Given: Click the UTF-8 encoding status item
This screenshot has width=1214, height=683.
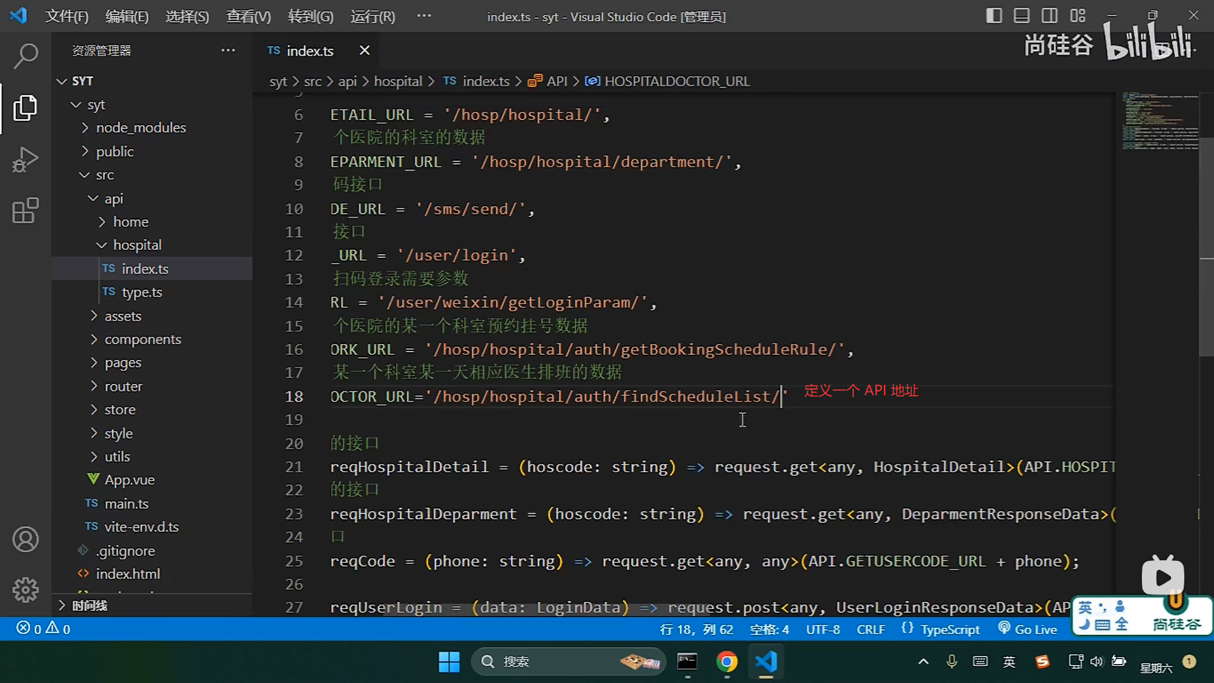Looking at the screenshot, I should click(823, 629).
